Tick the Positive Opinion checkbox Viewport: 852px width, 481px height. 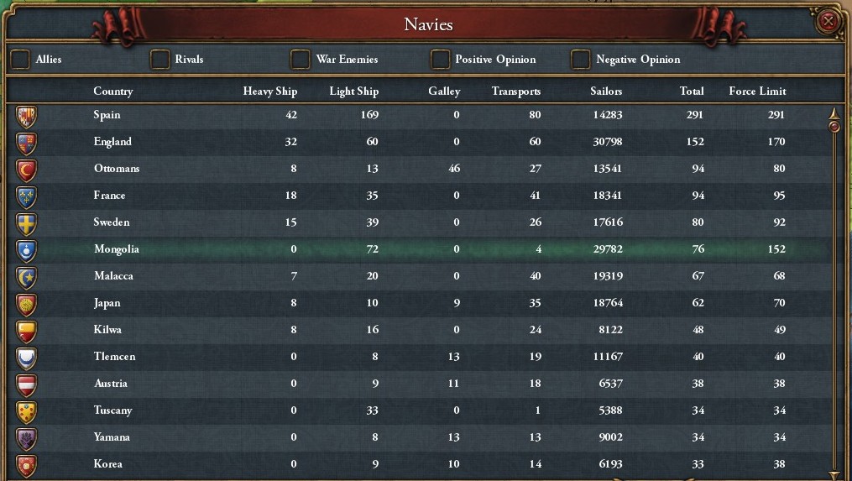(x=440, y=60)
